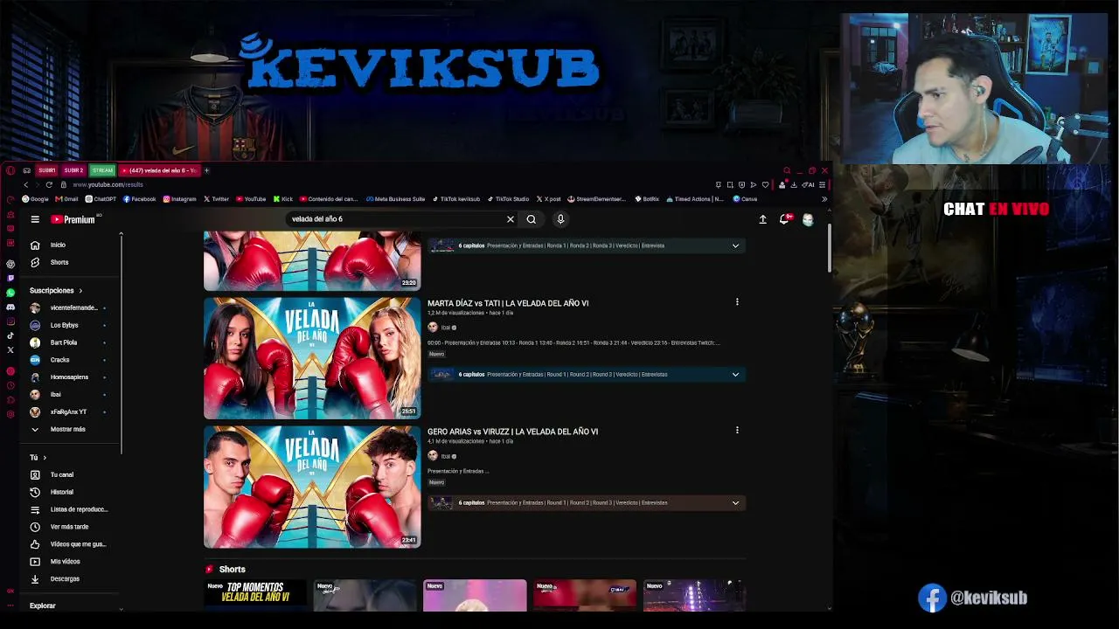
Task: Open the Canva bookmark
Action: click(x=745, y=199)
